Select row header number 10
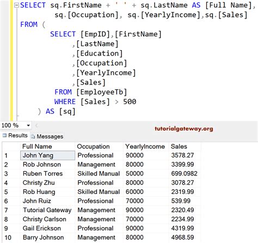Screen dimensions: 258x243 coord(11,238)
